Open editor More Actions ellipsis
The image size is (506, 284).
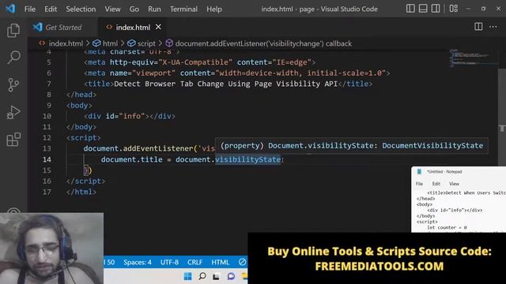click(493, 27)
